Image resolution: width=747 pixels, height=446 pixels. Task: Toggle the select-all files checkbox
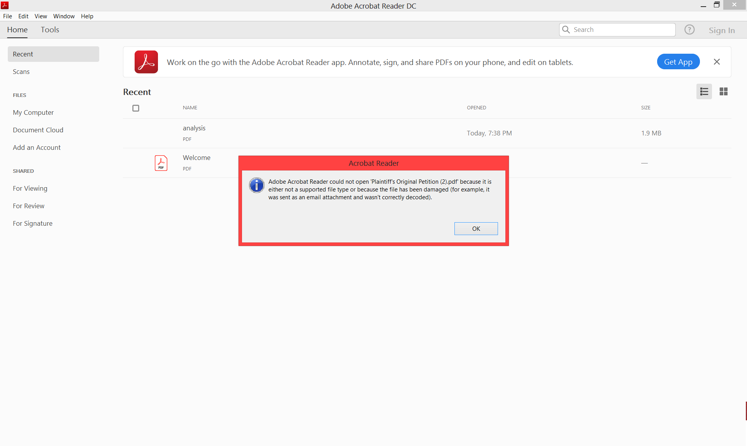(x=136, y=108)
